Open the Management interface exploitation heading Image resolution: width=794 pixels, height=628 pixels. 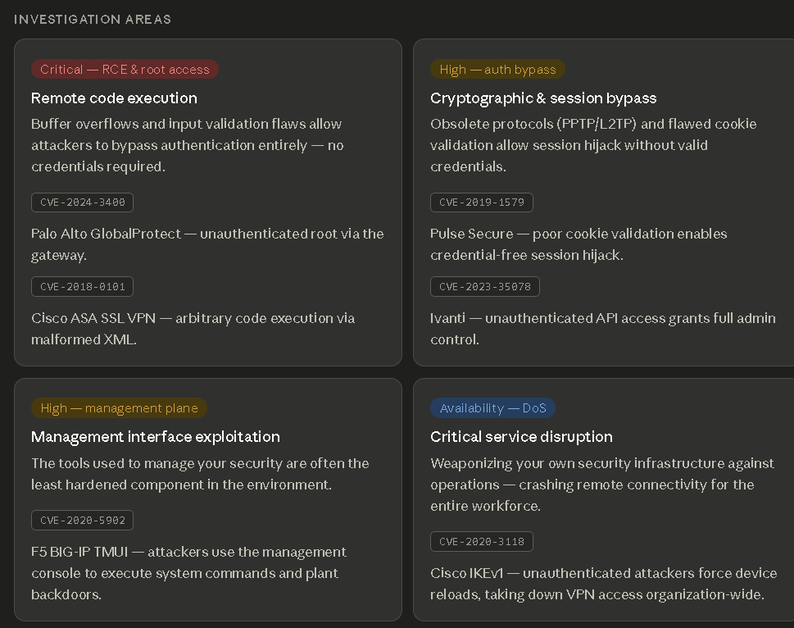(156, 437)
